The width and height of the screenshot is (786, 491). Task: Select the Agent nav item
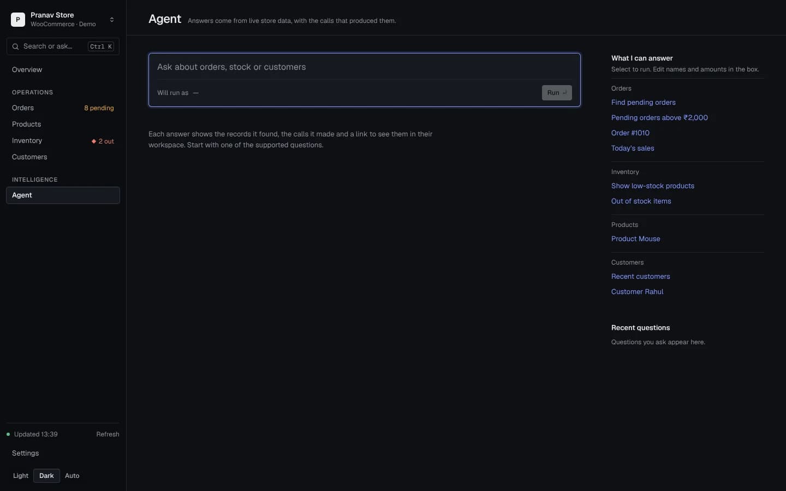[63, 195]
